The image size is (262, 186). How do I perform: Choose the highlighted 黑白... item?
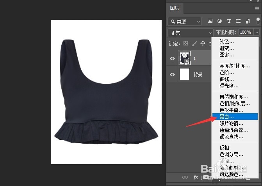click(235, 116)
